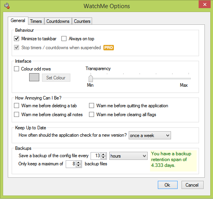Screen dimensions: 213x199
Task: Switch to the Counters tab
Action: coord(82,21)
